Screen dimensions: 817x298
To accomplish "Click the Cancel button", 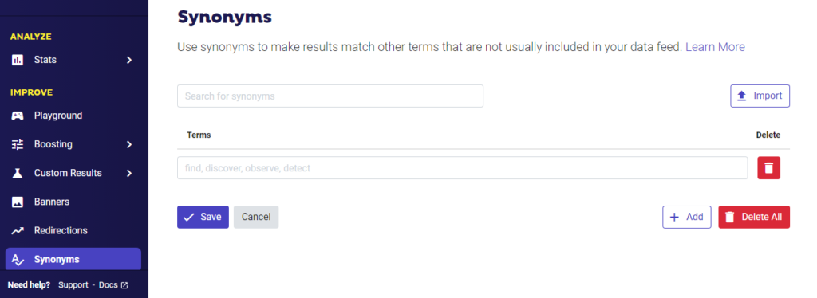I will tap(256, 217).
